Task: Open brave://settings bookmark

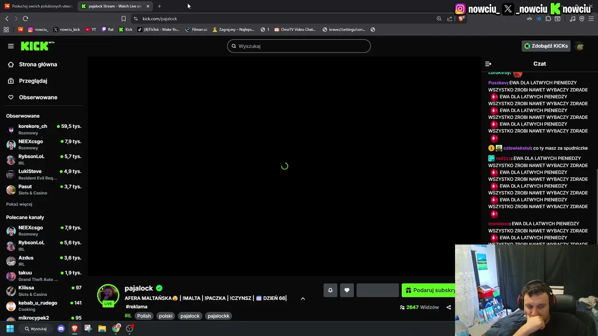Action: tap(344, 29)
